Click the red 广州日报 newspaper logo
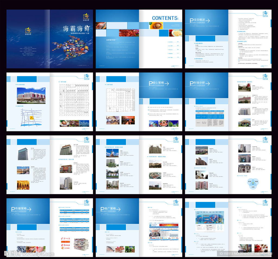Viewport: 278px width, 259px height. click(x=66, y=239)
